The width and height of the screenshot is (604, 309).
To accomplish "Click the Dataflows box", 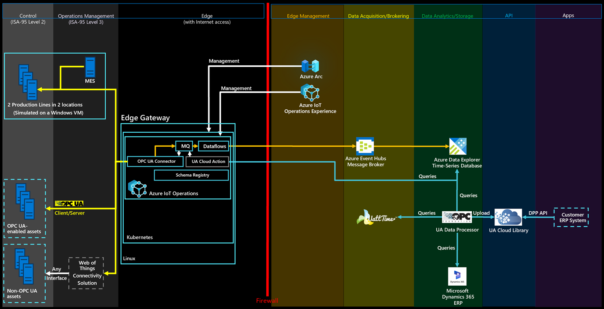I will coord(214,146).
